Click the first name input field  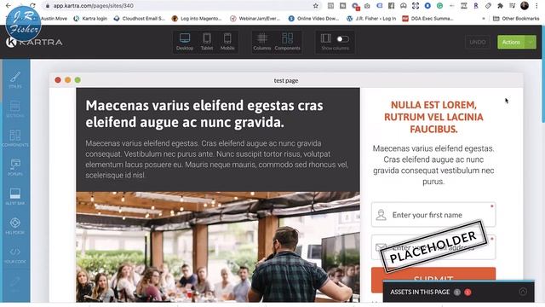(433, 215)
